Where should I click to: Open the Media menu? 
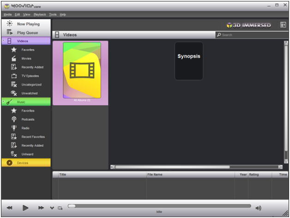[7, 14]
